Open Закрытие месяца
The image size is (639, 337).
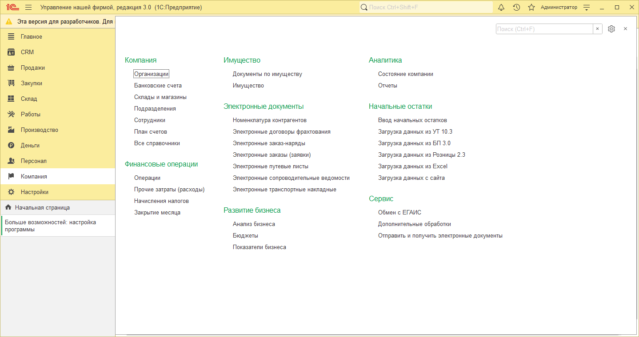[x=157, y=213]
